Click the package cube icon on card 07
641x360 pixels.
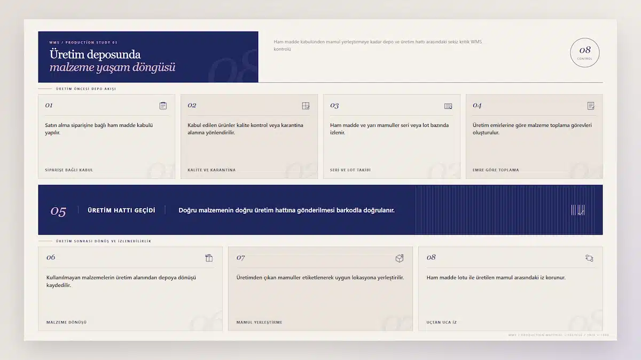pyautogui.click(x=399, y=258)
